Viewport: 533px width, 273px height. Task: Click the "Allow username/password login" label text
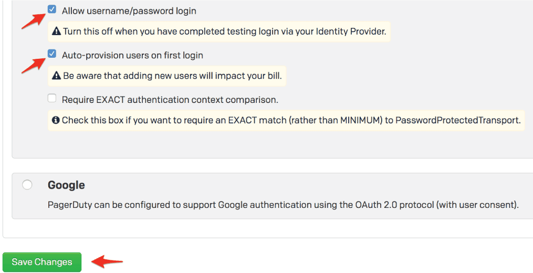[129, 10]
